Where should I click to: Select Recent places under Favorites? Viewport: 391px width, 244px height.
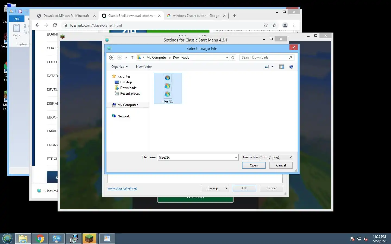click(130, 94)
